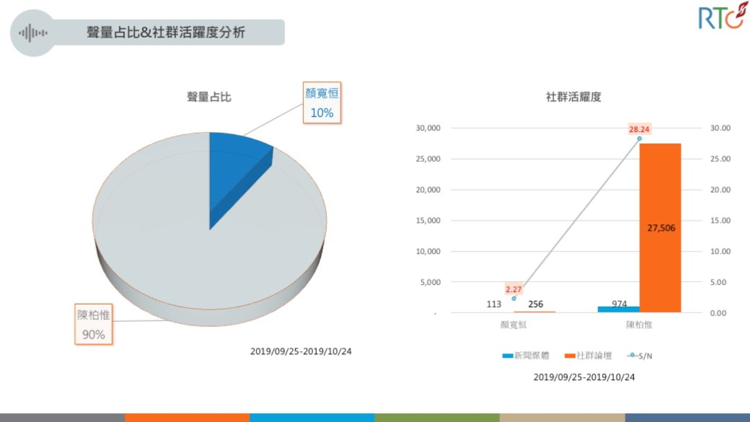Click the S/N legend marker icon
750x422 pixels.
(x=632, y=355)
